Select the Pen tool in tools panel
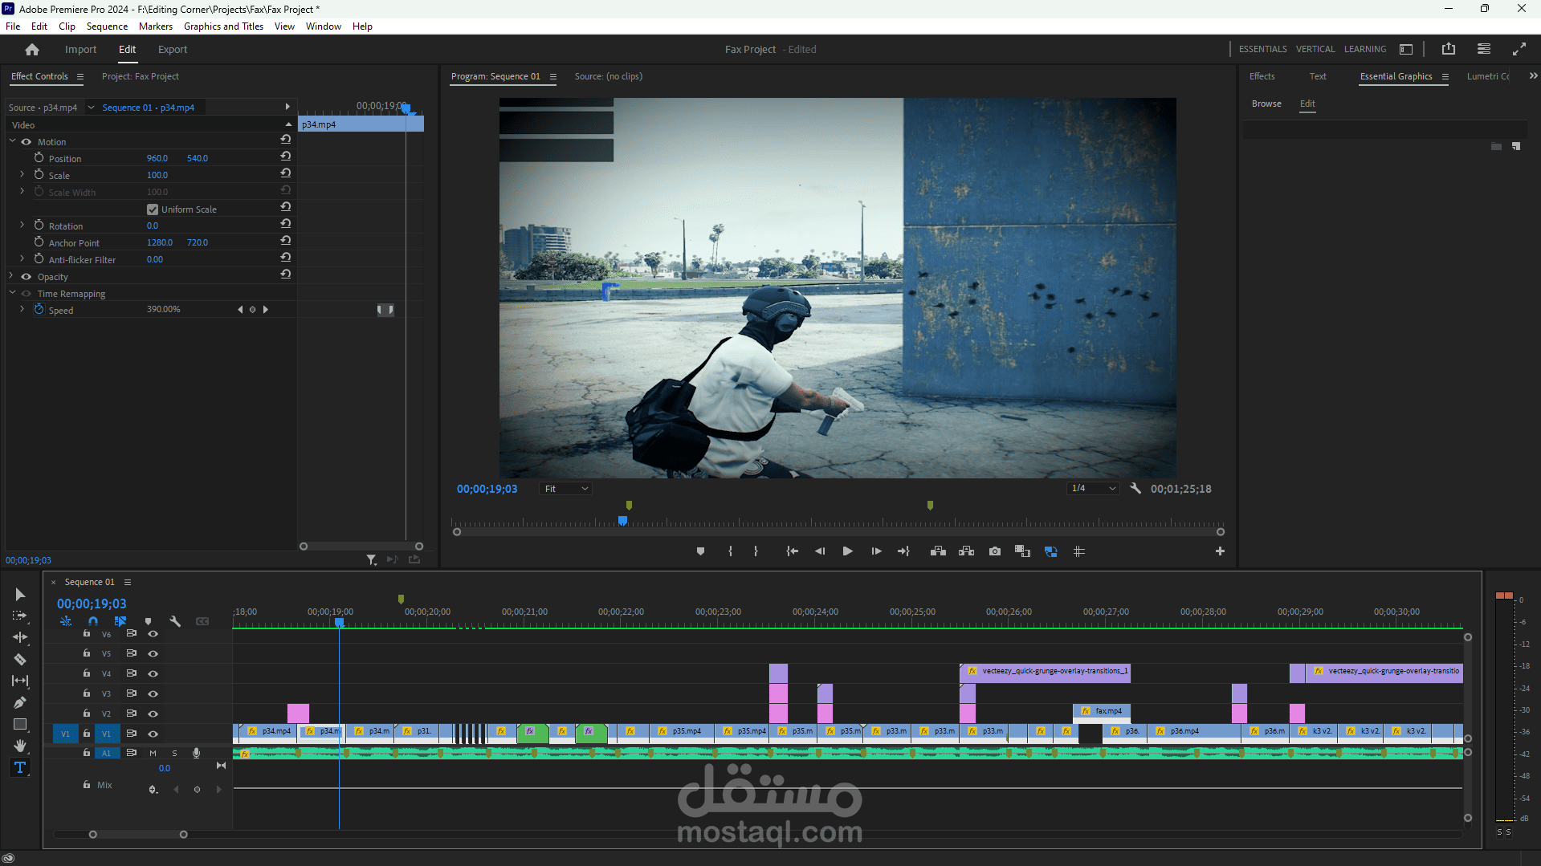Screen dimensions: 1541x866 (x=20, y=703)
